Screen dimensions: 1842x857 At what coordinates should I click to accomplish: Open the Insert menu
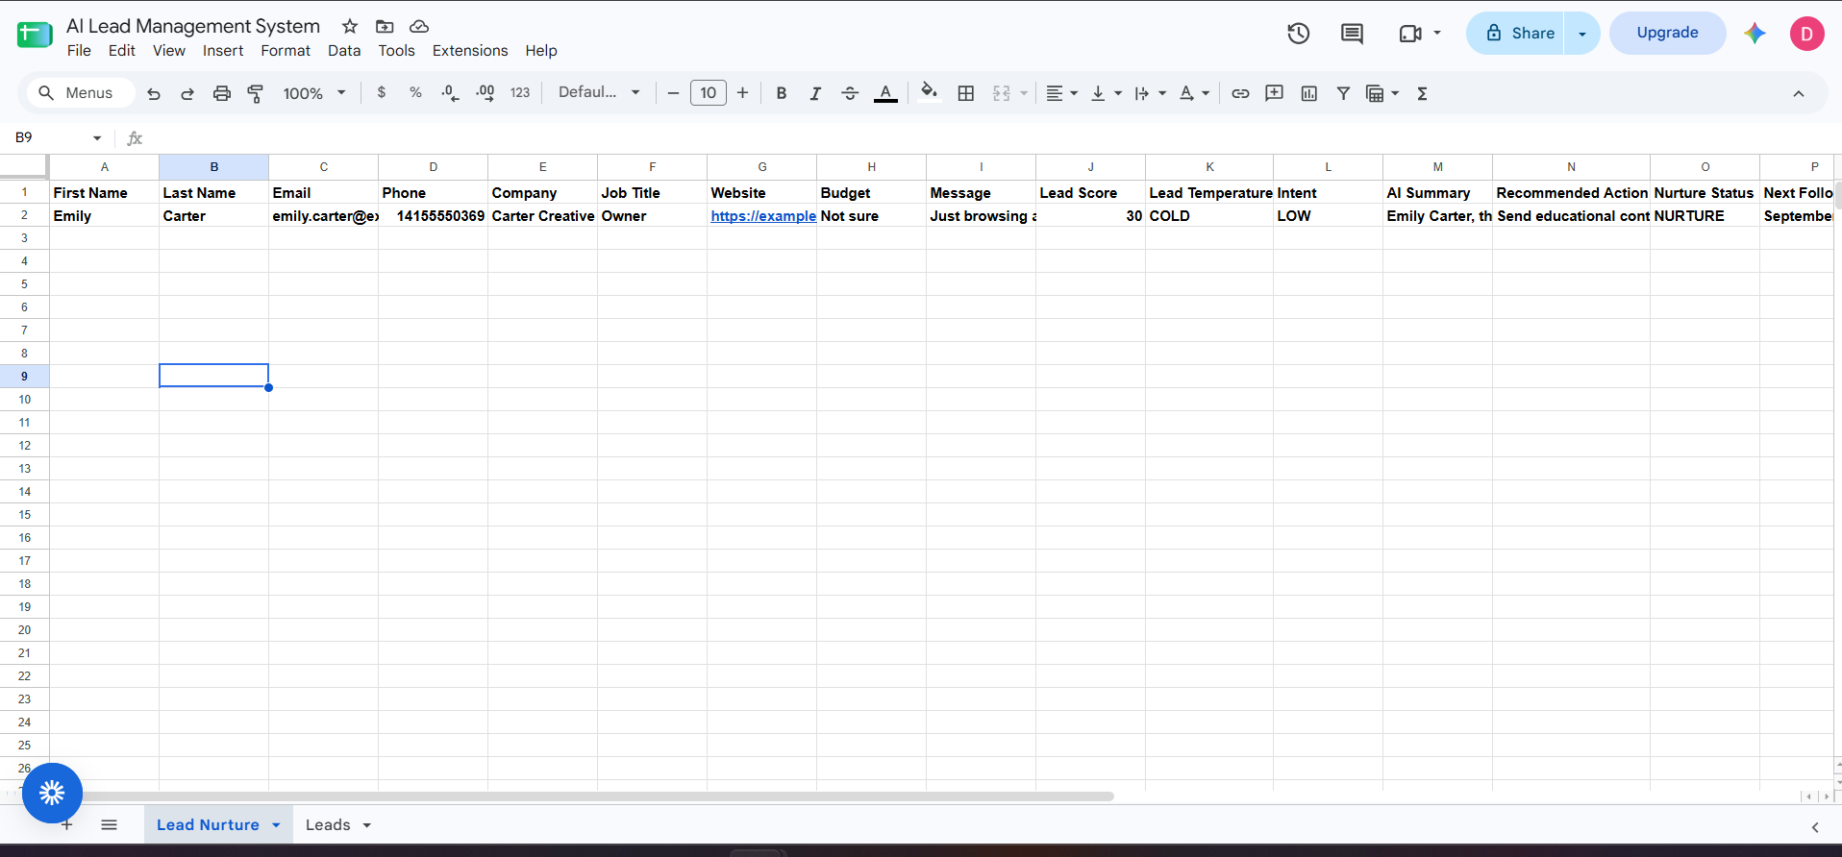[223, 51]
